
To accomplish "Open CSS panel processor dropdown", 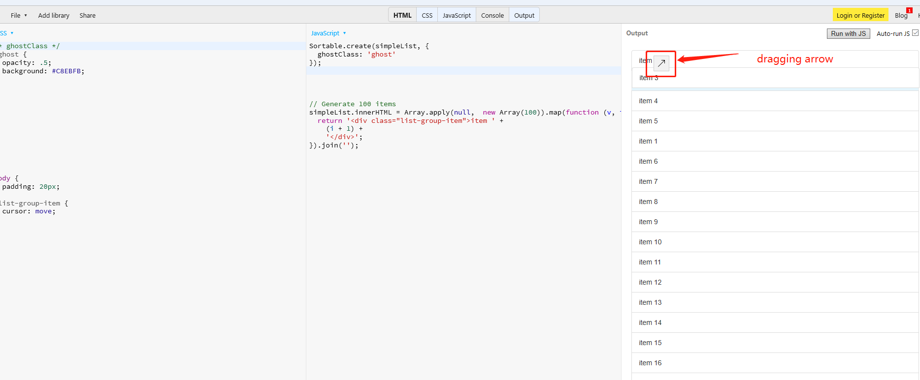I will tap(7, 33).
